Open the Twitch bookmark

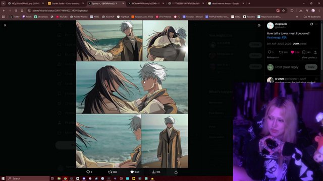(27, 17)
